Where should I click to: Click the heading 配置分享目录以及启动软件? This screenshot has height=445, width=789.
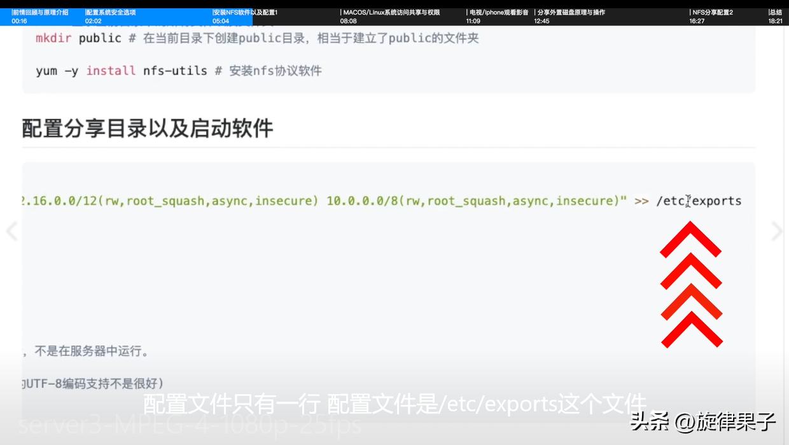coord(146,128)
